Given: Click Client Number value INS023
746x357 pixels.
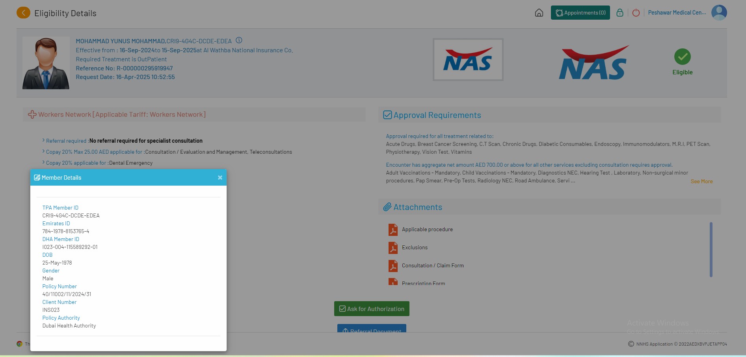Looking at the screenshot, I should pos(51,310).
